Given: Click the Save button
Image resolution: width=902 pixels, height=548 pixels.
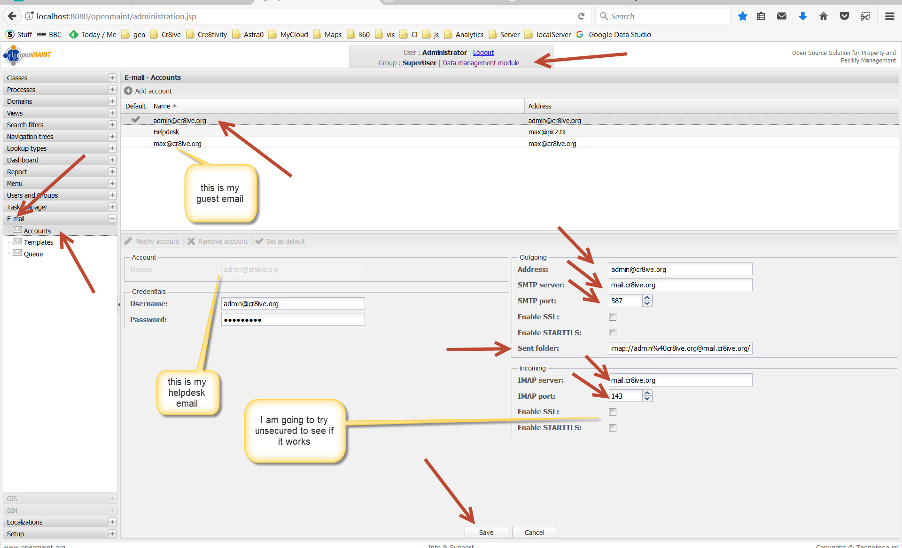Looking at the screenshot, I should pyautogui.click(x=486, y=533).
